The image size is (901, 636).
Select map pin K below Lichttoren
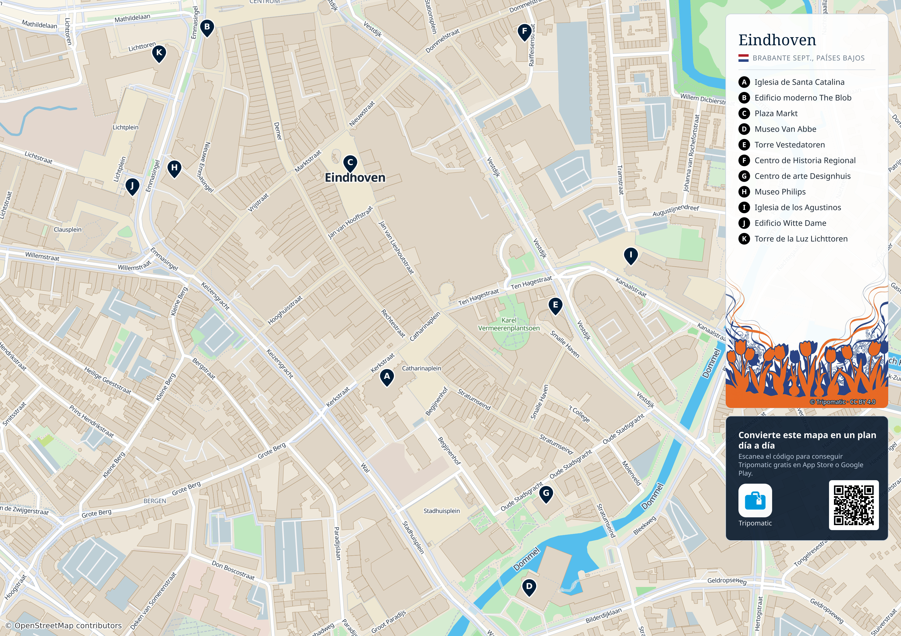[x=159, y=54]
